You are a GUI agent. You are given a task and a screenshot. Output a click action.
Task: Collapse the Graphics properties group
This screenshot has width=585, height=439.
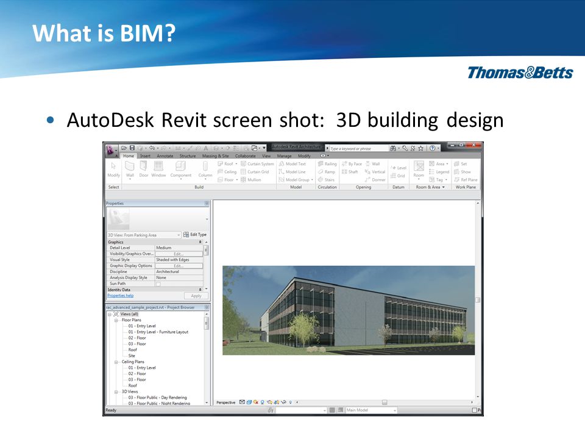(x=200, y=242)
